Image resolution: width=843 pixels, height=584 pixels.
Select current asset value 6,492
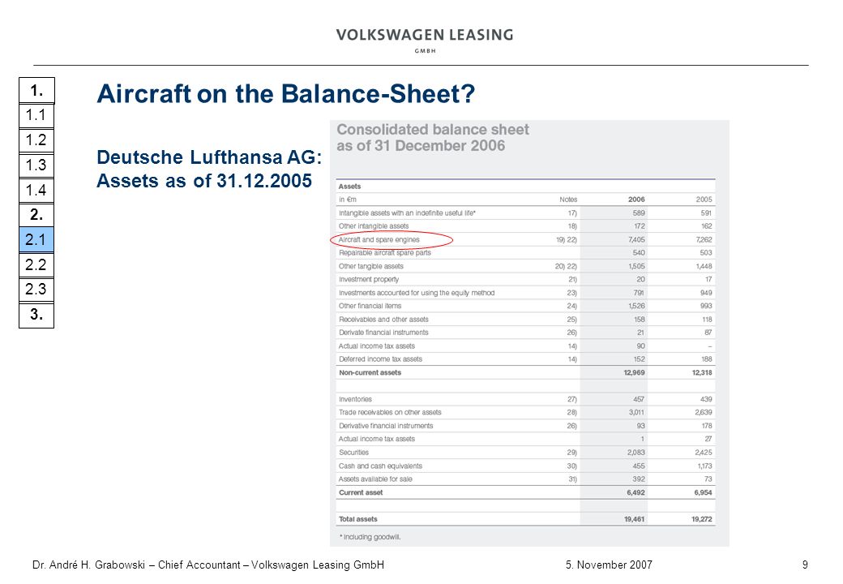pos(636,492)
